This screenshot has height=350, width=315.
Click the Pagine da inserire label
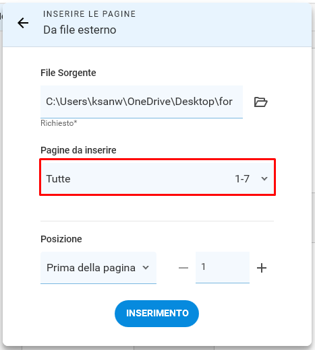[x=78, y=150]
